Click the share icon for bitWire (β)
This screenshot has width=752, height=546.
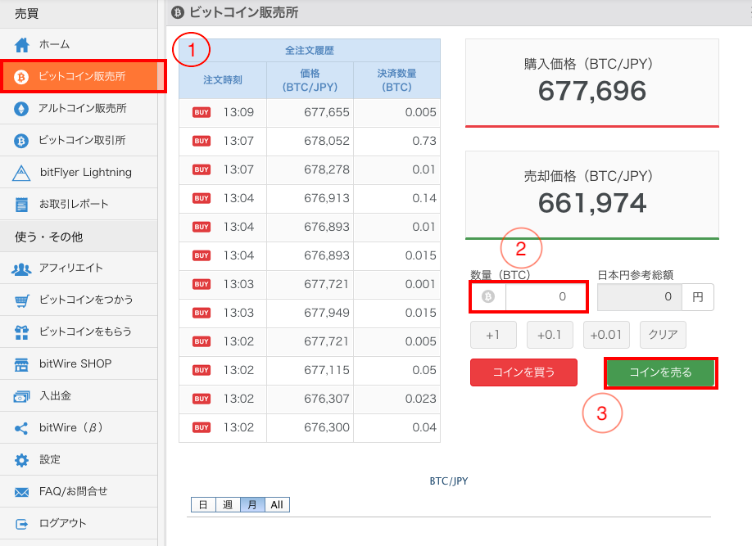point(21,428)
